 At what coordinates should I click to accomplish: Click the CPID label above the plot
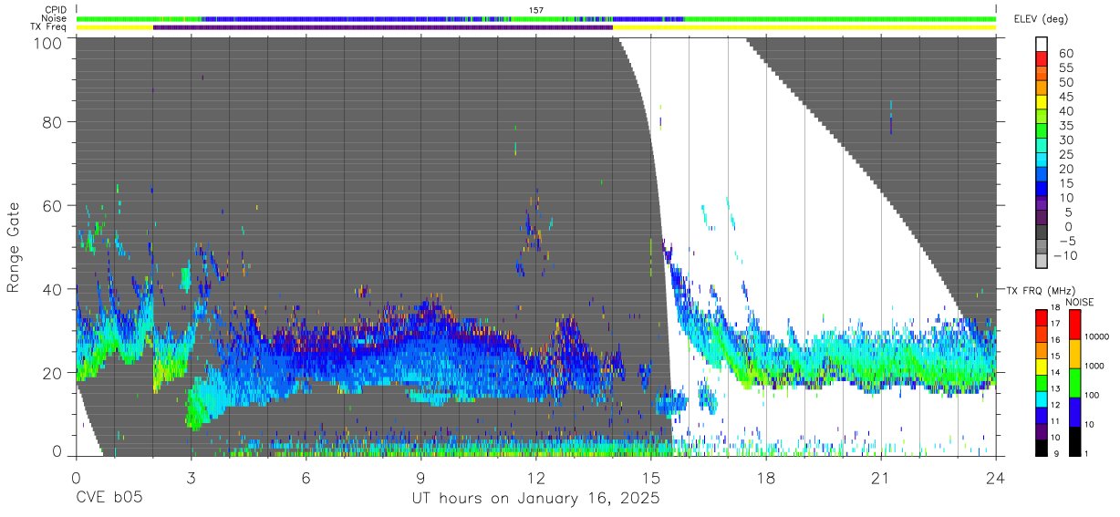pyautogui.click(x=56, y=10)
